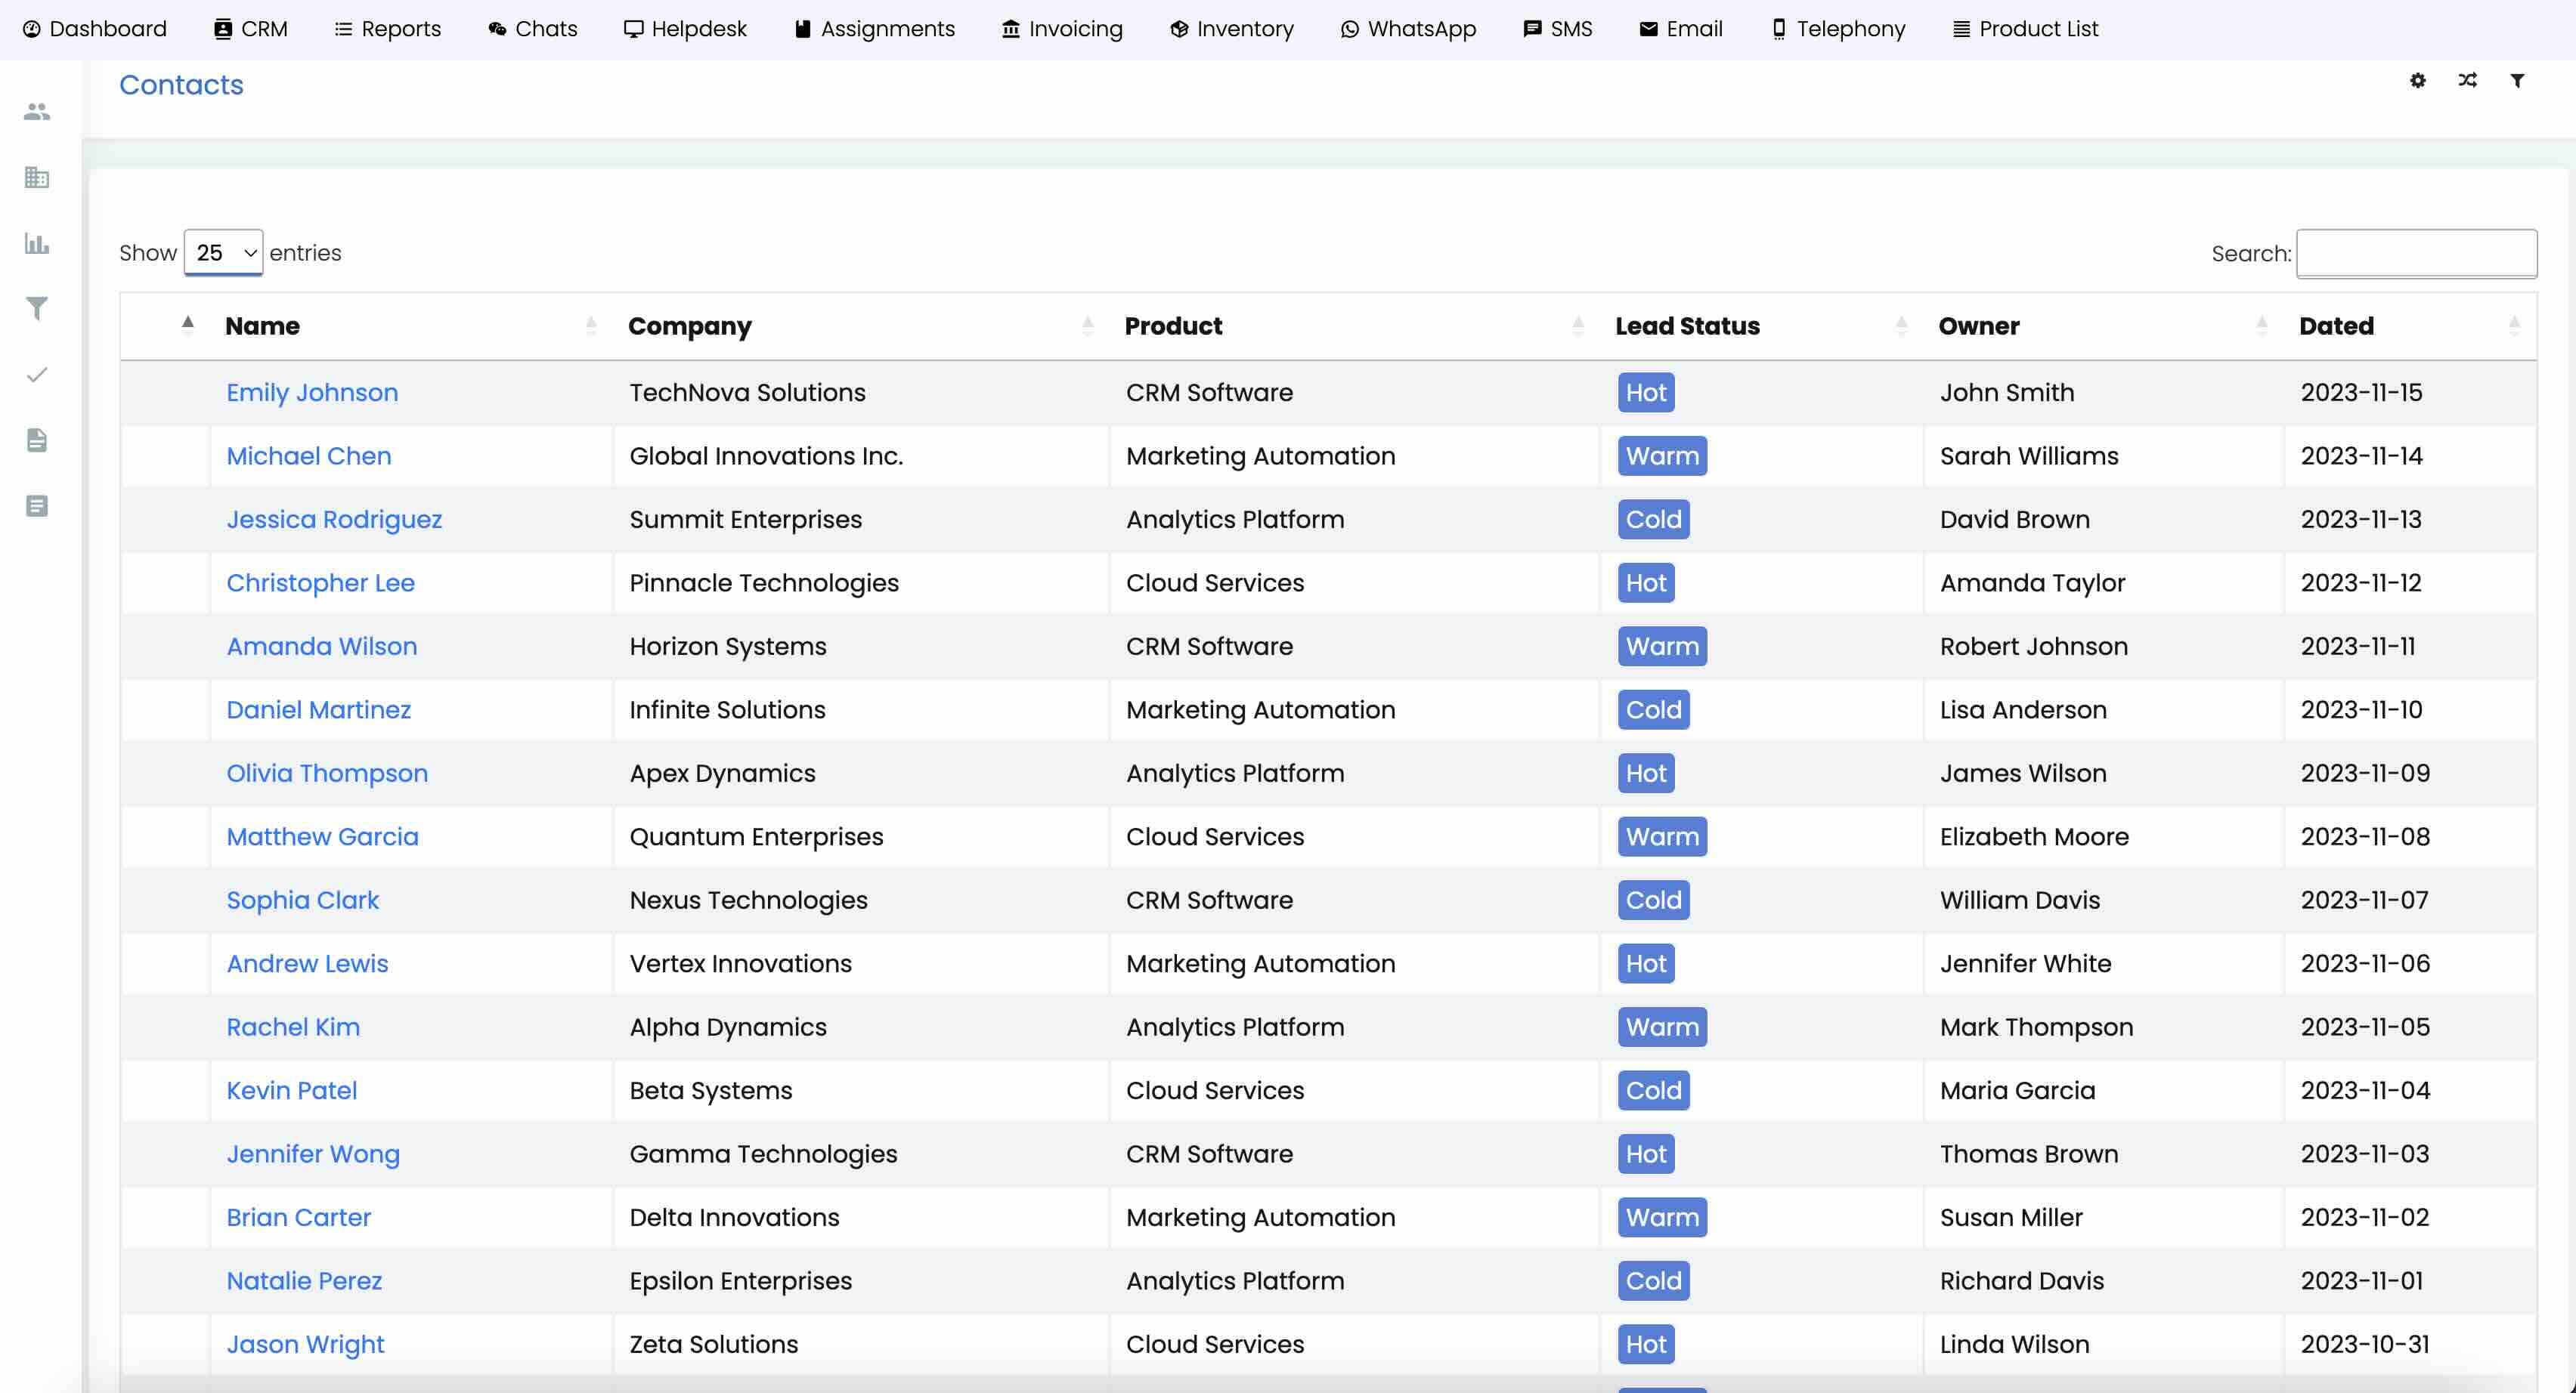Select the Contacts people icon in sidebar
The height and width of the screenshot is (1393, 2576).
pyautogui.click(x=37, y=112)
